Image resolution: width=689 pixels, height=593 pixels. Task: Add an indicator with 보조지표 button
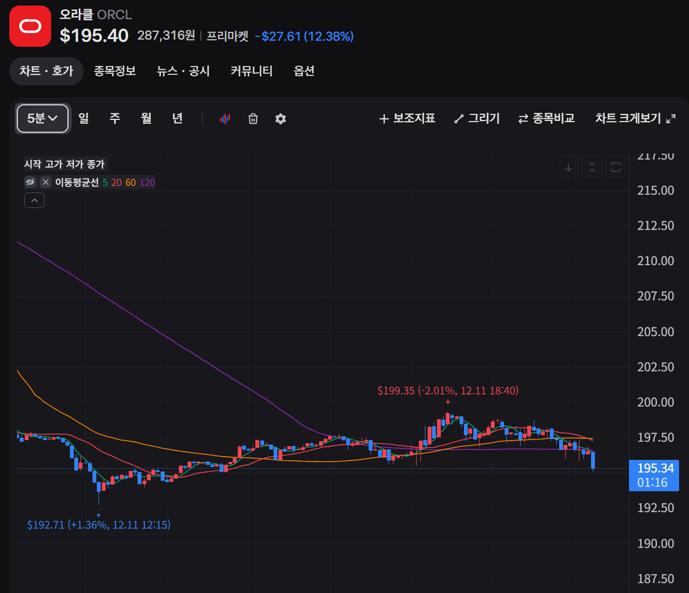point(407,118)
